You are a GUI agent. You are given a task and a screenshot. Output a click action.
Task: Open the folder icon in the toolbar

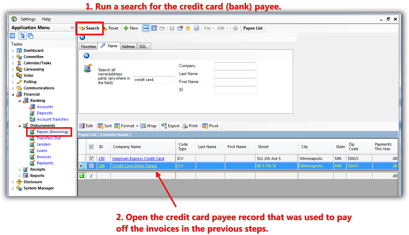click(162, 28)
